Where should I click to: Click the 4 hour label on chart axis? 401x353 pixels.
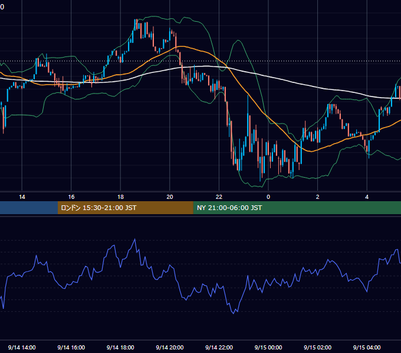367,197
